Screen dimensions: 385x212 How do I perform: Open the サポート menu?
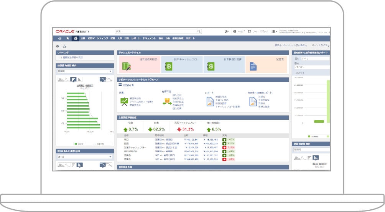190,38
